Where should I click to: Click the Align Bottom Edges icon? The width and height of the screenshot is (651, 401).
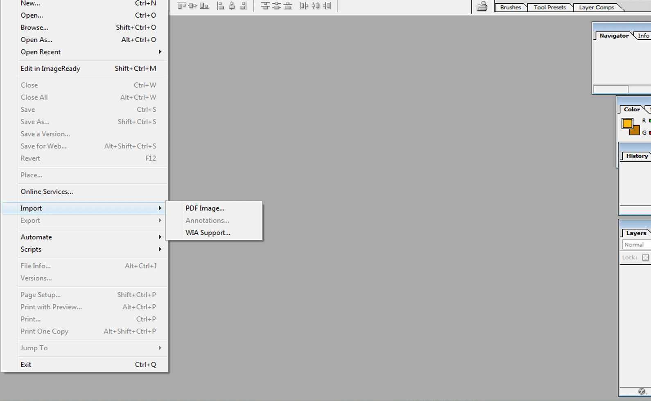204,6
